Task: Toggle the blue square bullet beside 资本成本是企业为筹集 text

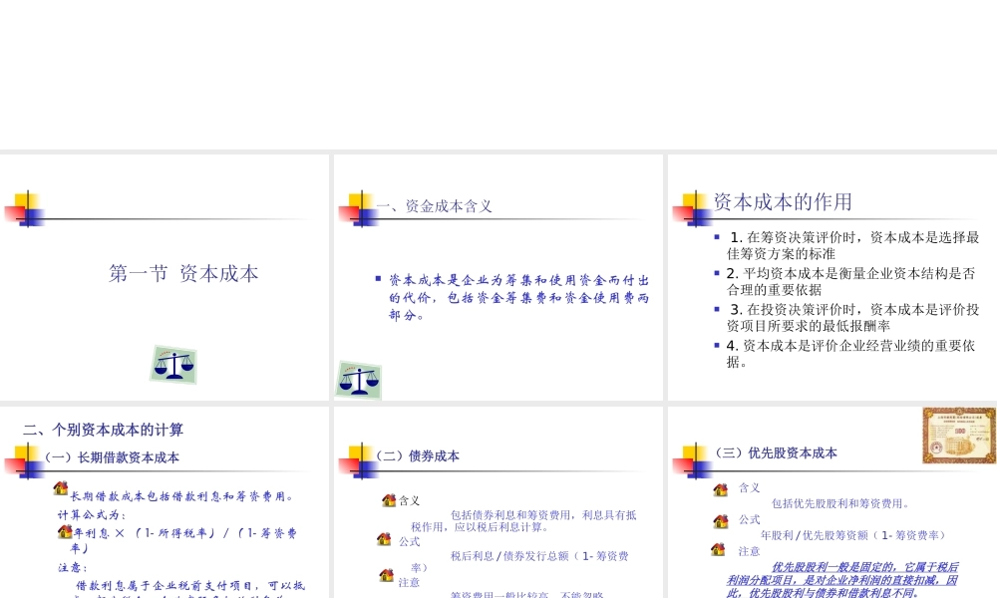Action: pyautogui.click(x=376, y=279)
